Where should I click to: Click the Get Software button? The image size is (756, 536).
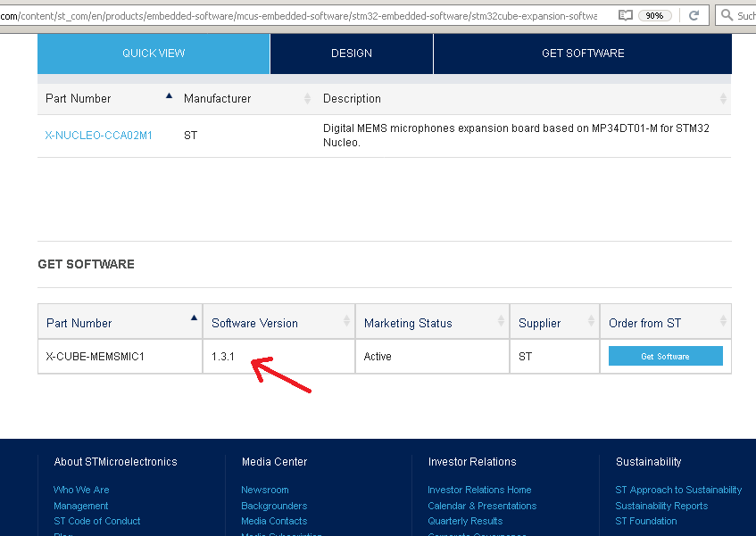pos(665,356)
